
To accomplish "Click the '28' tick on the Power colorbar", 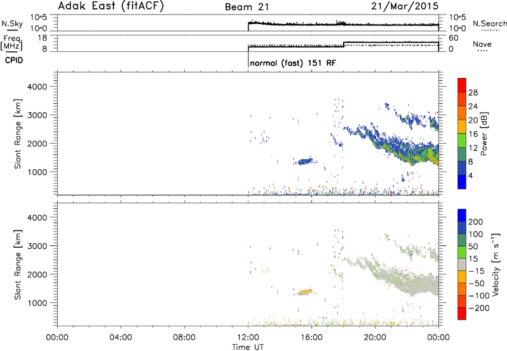I will (473, 93).
